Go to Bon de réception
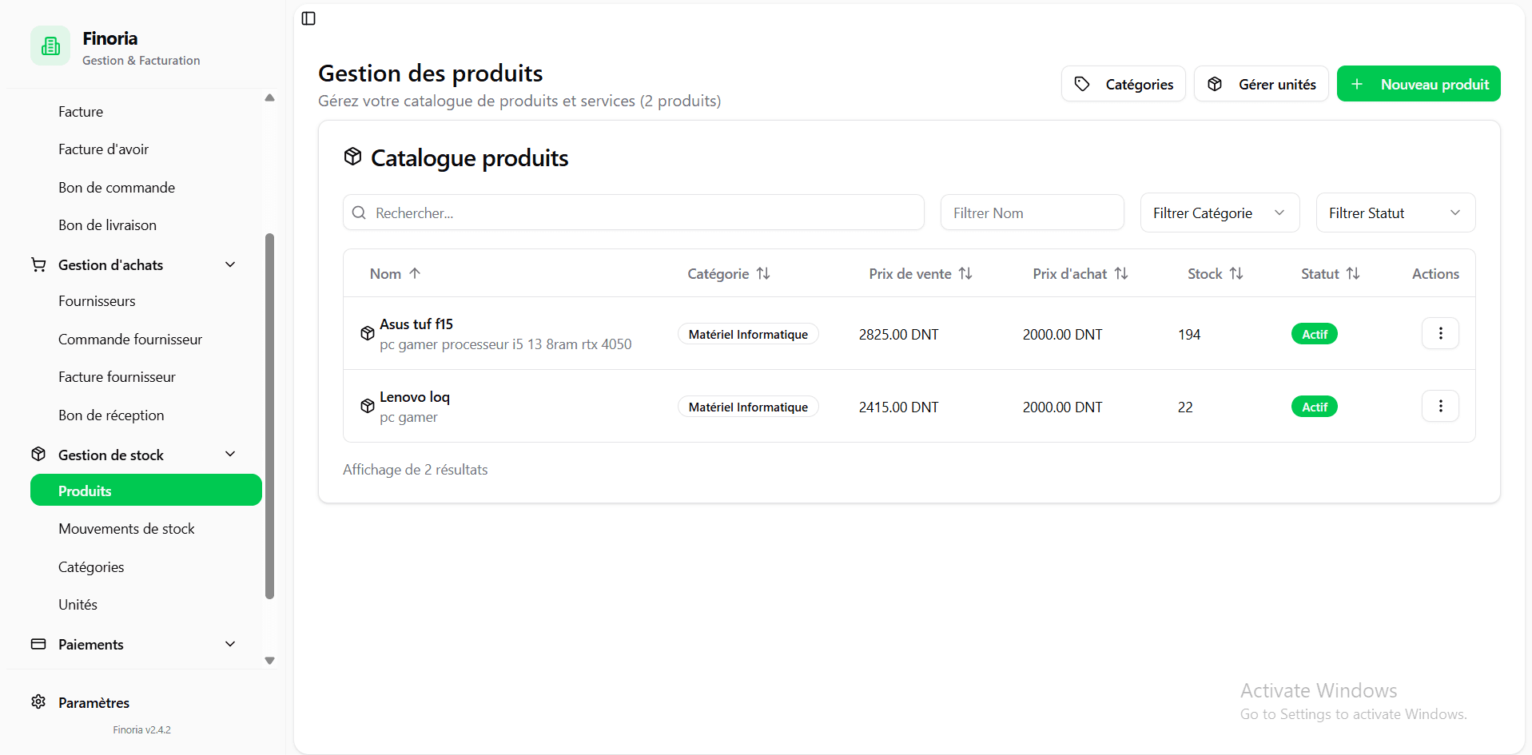Screen dimensions: 1532x755 (111, 415)
